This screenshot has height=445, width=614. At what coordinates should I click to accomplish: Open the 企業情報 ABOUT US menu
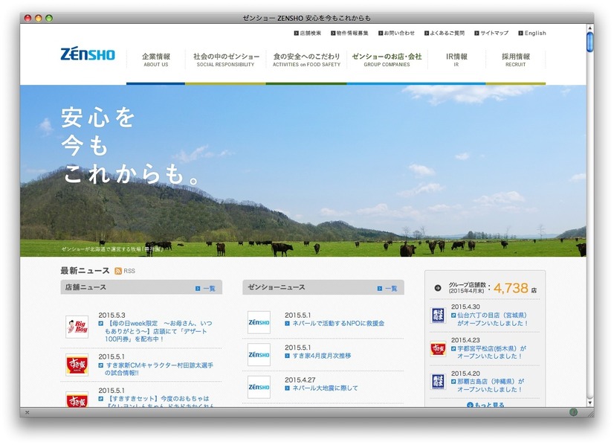pos(156,60)
